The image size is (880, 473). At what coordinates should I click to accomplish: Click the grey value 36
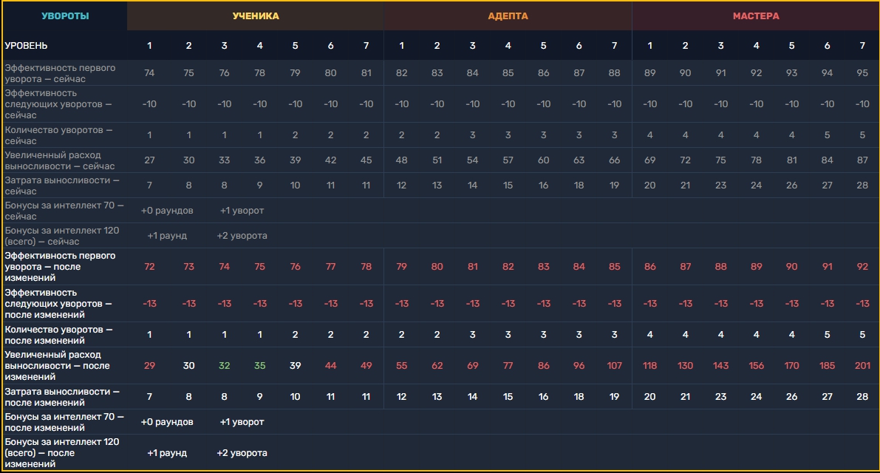pyautogui.click(x=259, y=160)
